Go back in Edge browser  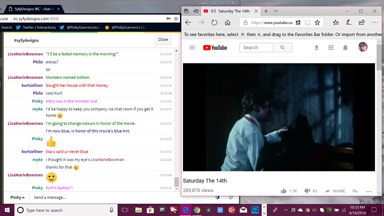pyautogui.click(x=188, y=23)
